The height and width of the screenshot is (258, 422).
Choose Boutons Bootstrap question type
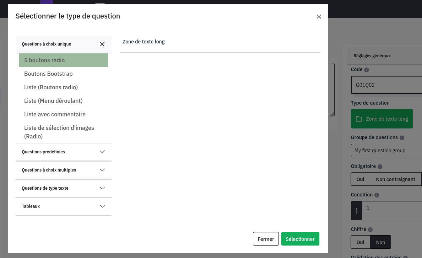pyautogui.click(x=48, y=74)
